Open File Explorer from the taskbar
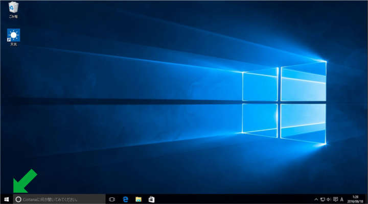Viewport: 368px width, 204px height. click(x=139, y=199)
